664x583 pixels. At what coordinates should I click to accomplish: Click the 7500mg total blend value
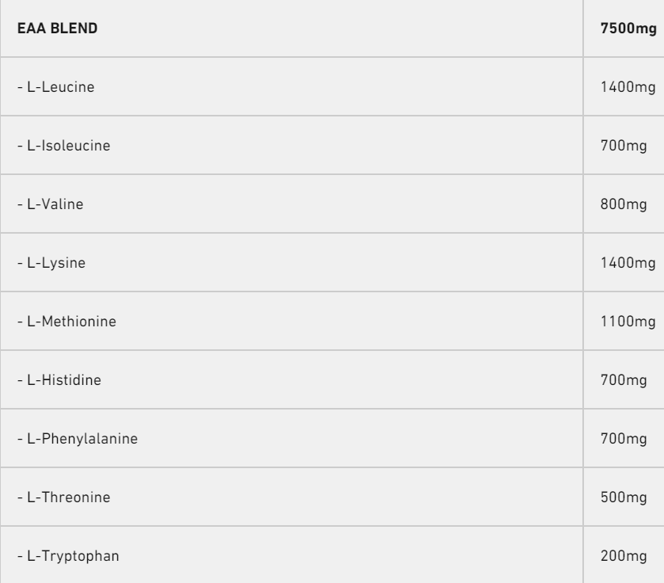[629, 29]
